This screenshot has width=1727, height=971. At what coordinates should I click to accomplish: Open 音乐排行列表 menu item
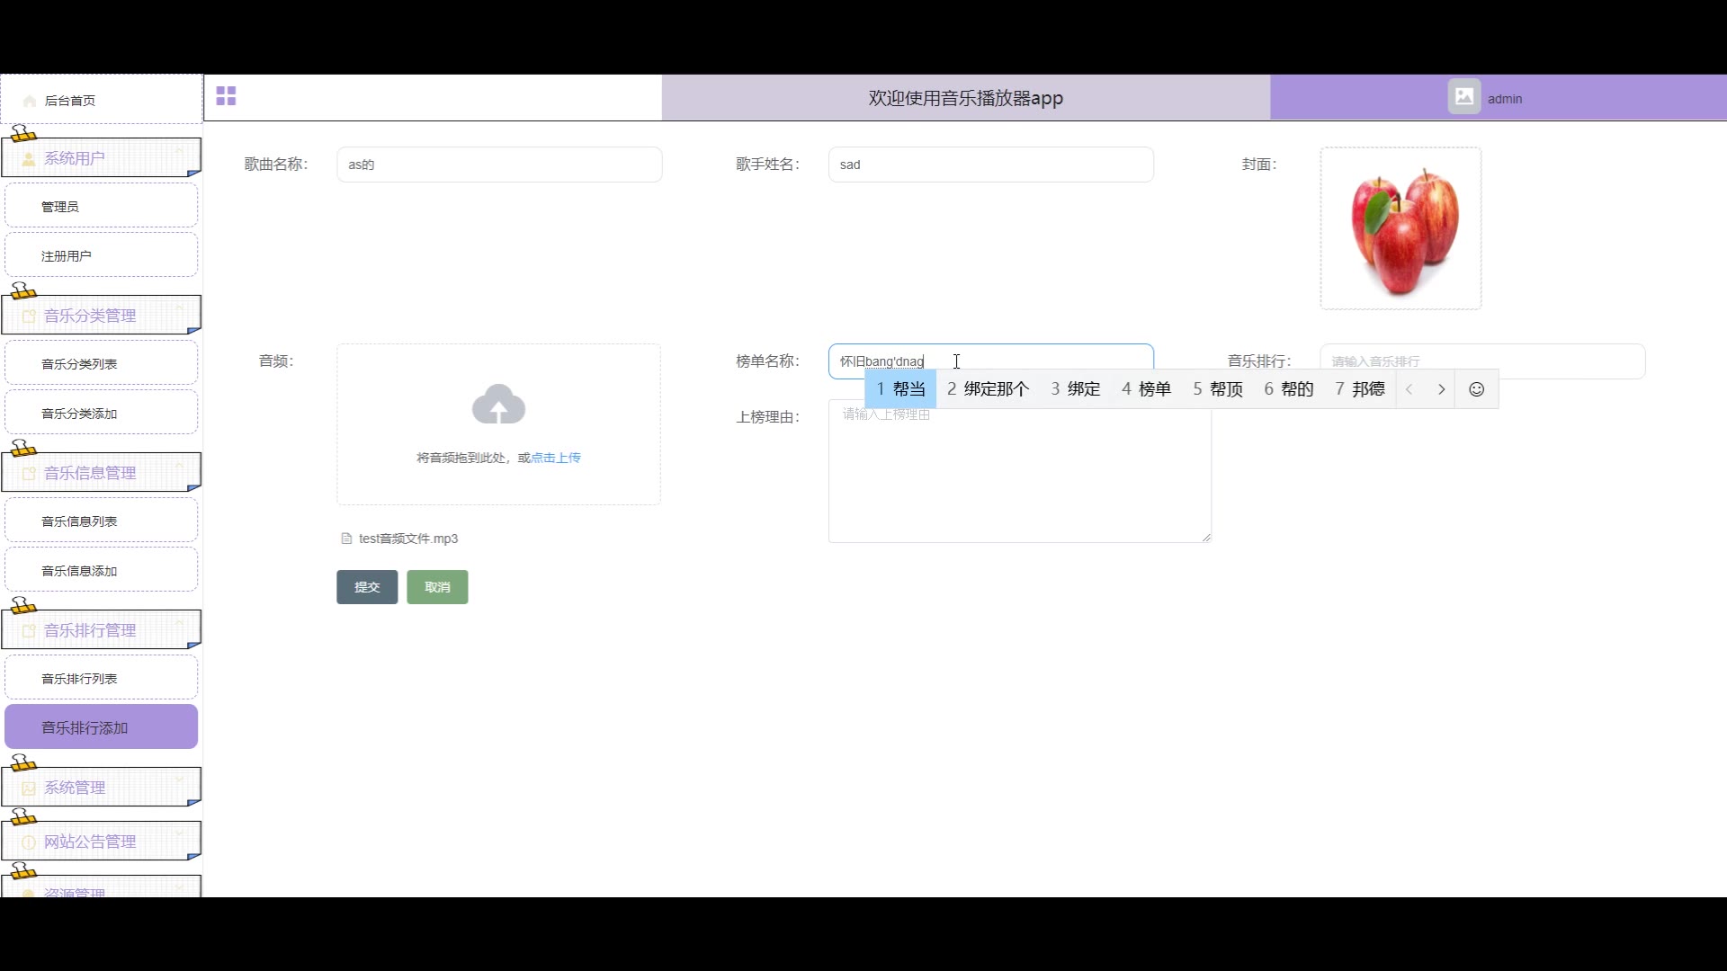[79, 679]
